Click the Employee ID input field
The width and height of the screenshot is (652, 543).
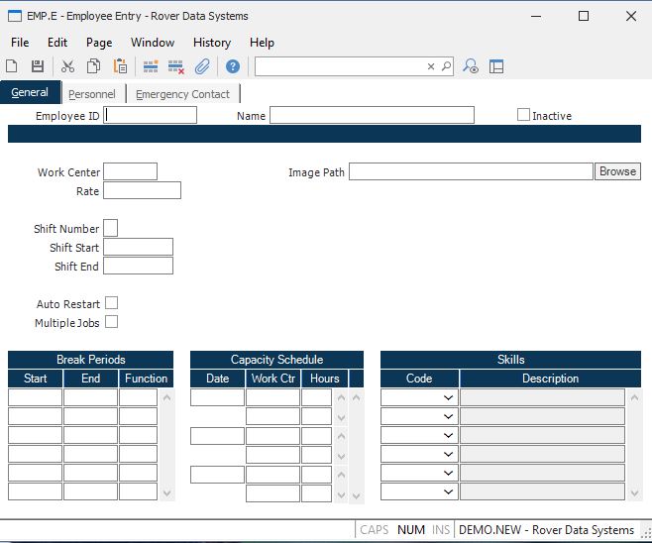click(x=151, y=115)
